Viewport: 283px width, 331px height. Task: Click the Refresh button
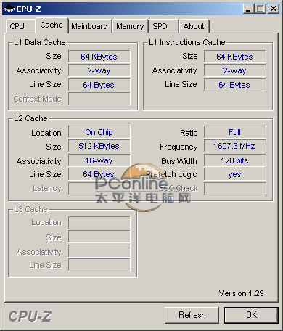click(192, 315)
